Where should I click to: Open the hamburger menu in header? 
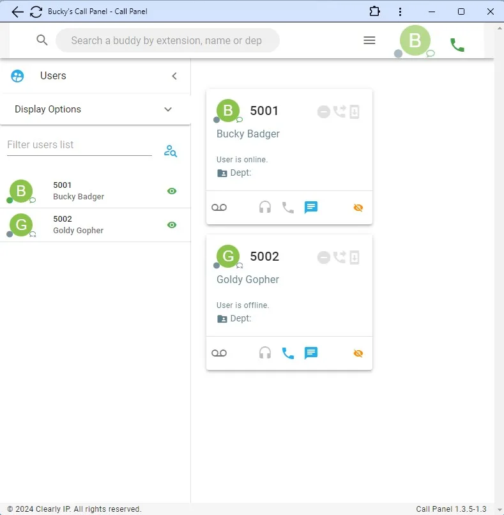(x=369, y=40)
